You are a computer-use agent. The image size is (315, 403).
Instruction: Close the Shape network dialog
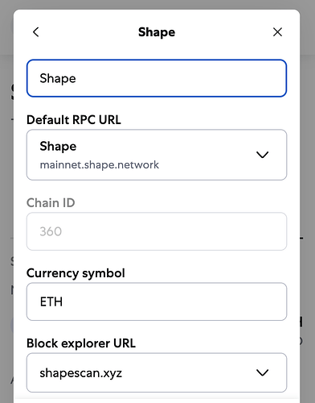click(277, 32)
